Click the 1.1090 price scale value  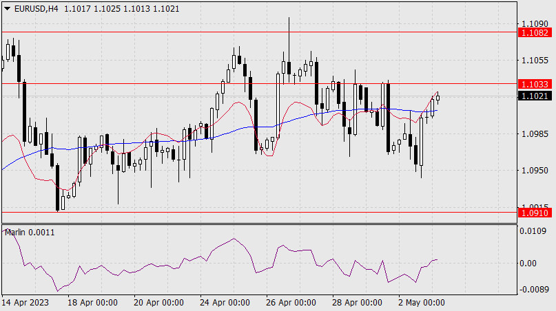(x=535, y=23)
